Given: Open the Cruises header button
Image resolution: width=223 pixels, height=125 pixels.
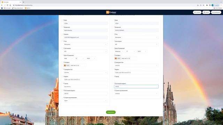Looking at the screenshot, I should [197, 12].
